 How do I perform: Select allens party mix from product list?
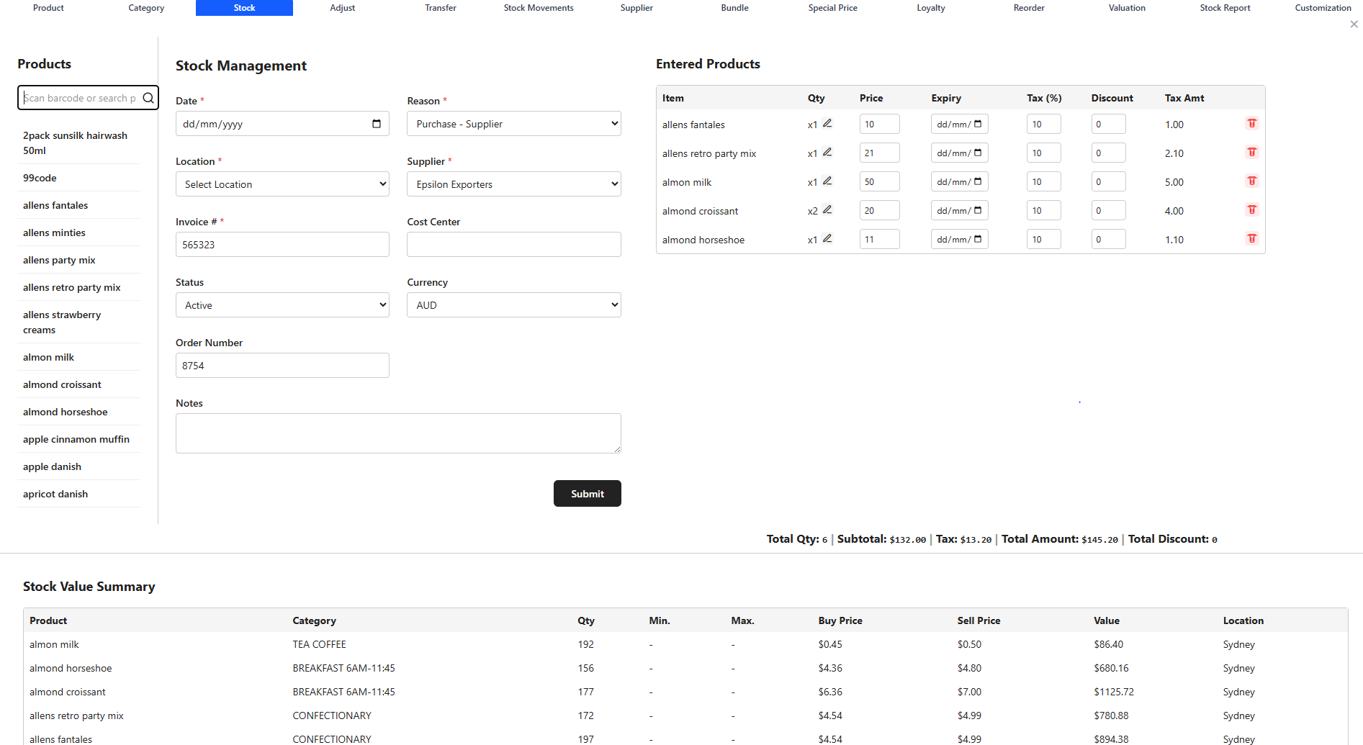[x=78, y=260]
